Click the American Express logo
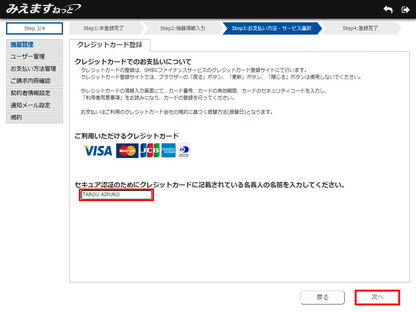Screen dimensions: 416x312 click(x=168, y=151)
